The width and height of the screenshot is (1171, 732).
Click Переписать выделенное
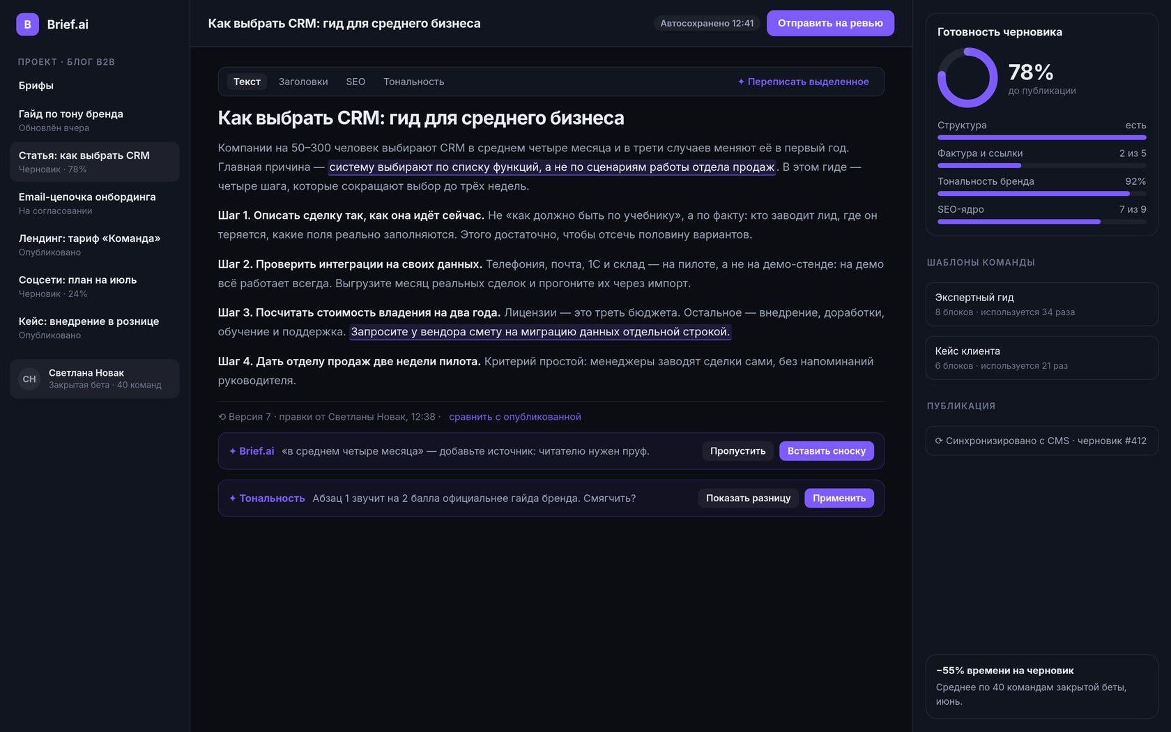point(803,82)
